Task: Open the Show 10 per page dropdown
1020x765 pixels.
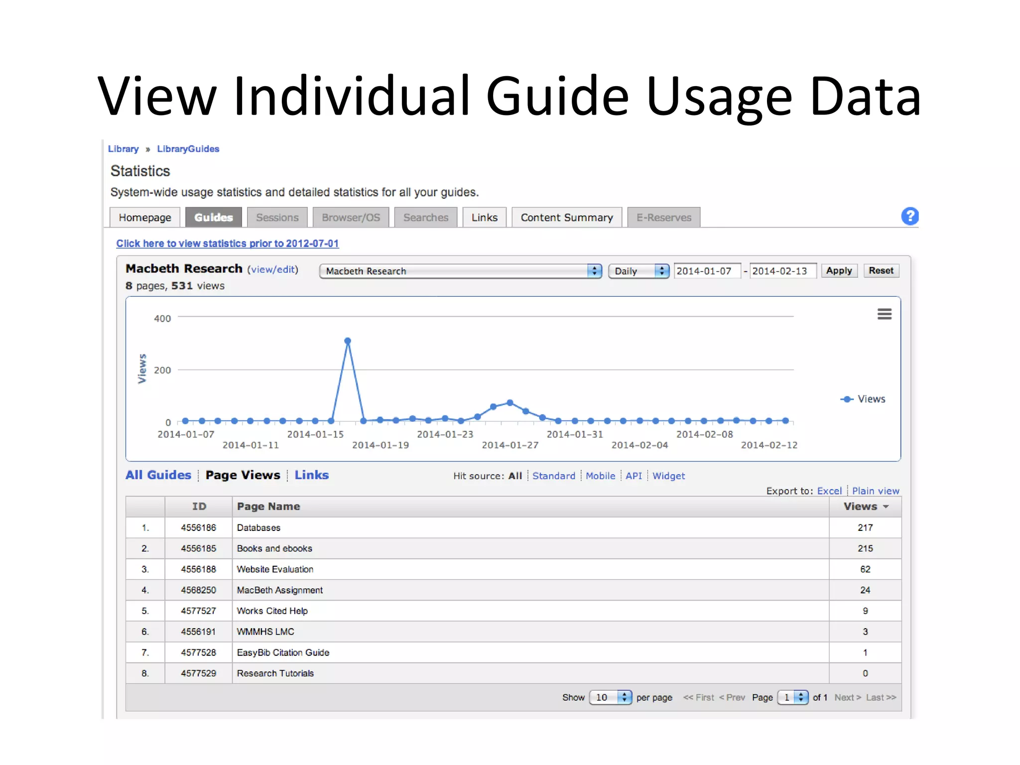Action: [610, 697]
